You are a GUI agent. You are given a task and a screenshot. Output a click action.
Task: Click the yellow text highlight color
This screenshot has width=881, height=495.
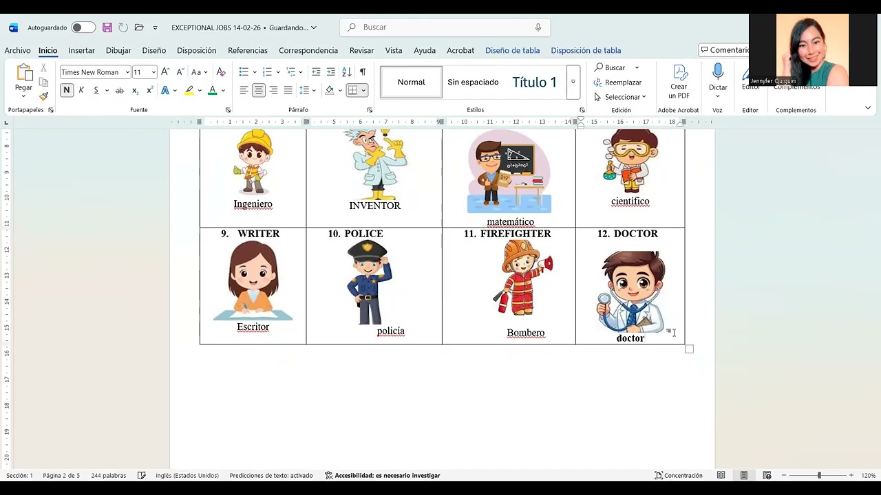coord(189,90)
